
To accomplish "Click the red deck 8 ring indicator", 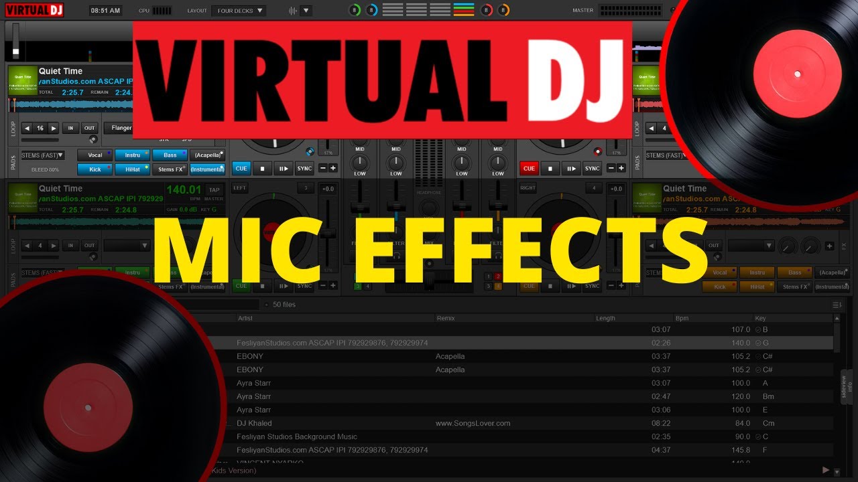I will pyautogui.click(x=487, y=10).
